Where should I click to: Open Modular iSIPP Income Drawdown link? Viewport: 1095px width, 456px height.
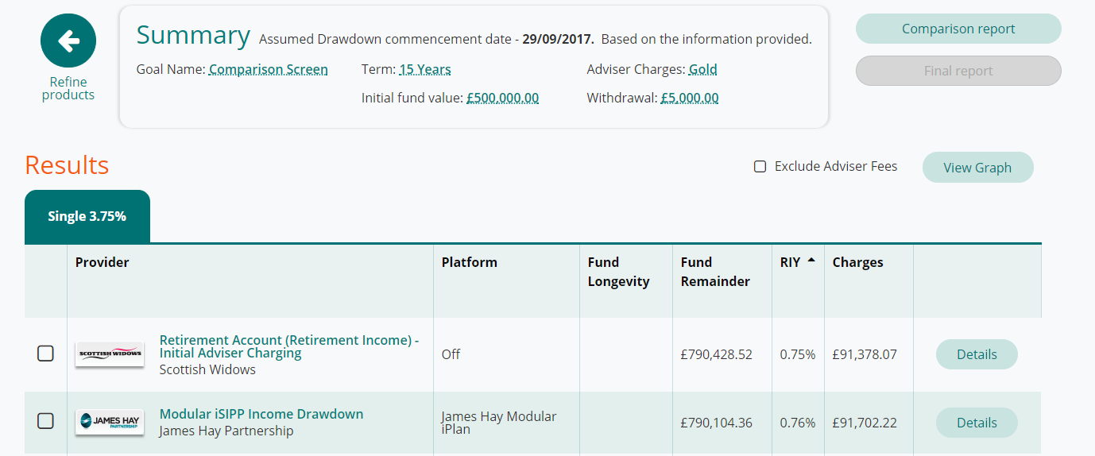pos(261,414)
